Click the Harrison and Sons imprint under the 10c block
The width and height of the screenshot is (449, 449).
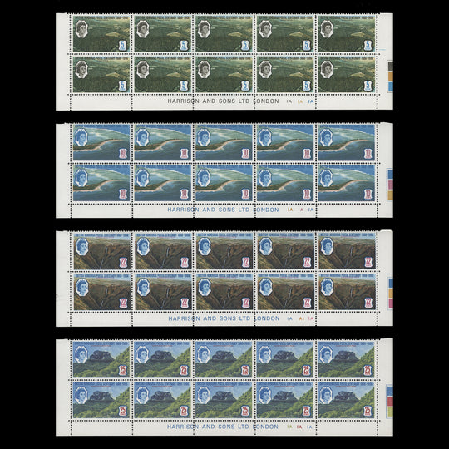click(223, 210)
